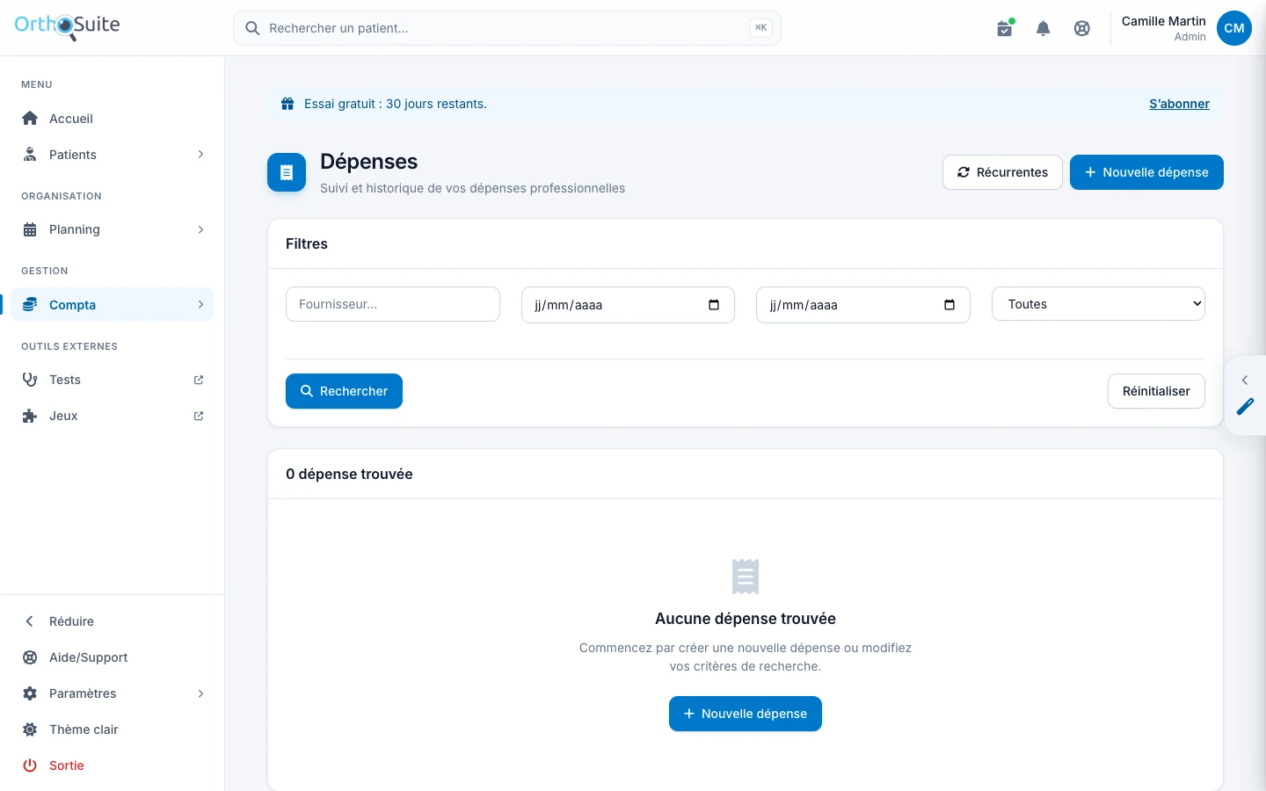Click the search magnifier icon in header

point(252,28)
